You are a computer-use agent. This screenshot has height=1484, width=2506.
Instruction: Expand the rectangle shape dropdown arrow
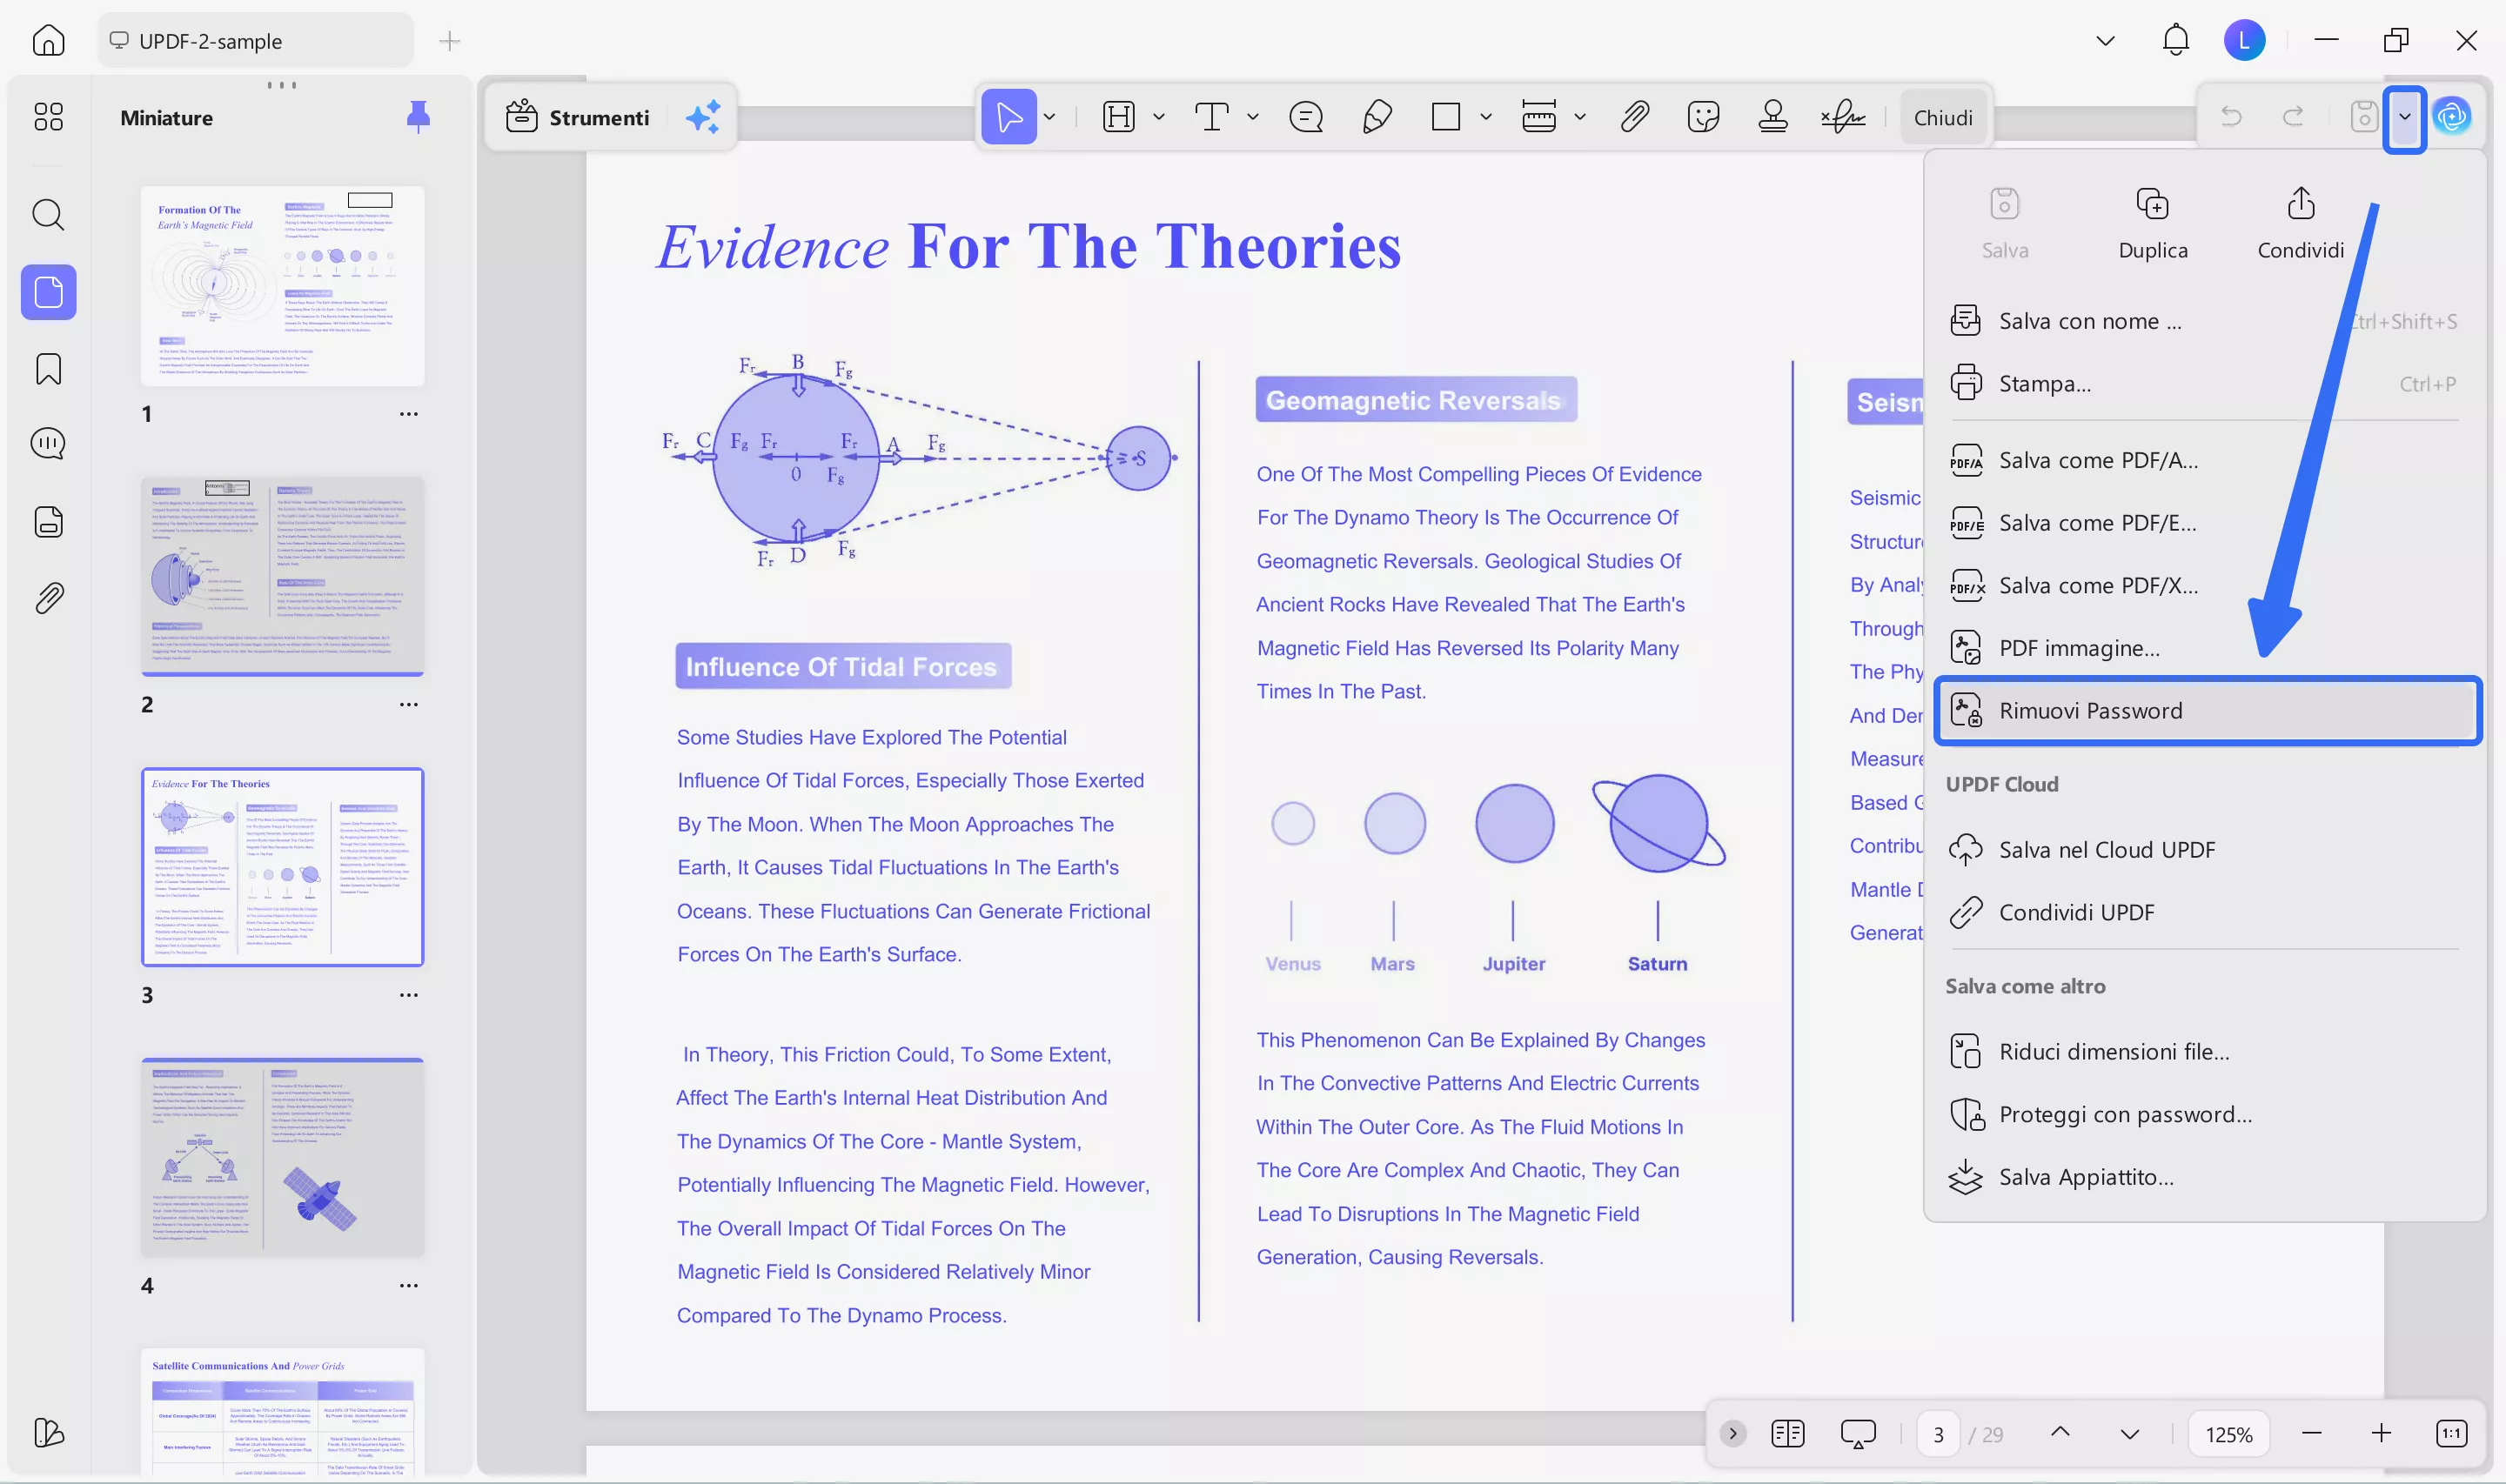tap(1486, 117)
